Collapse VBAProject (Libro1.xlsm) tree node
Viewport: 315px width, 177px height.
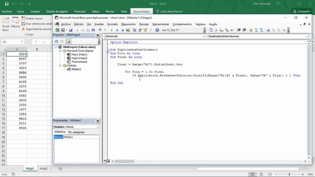56,47
